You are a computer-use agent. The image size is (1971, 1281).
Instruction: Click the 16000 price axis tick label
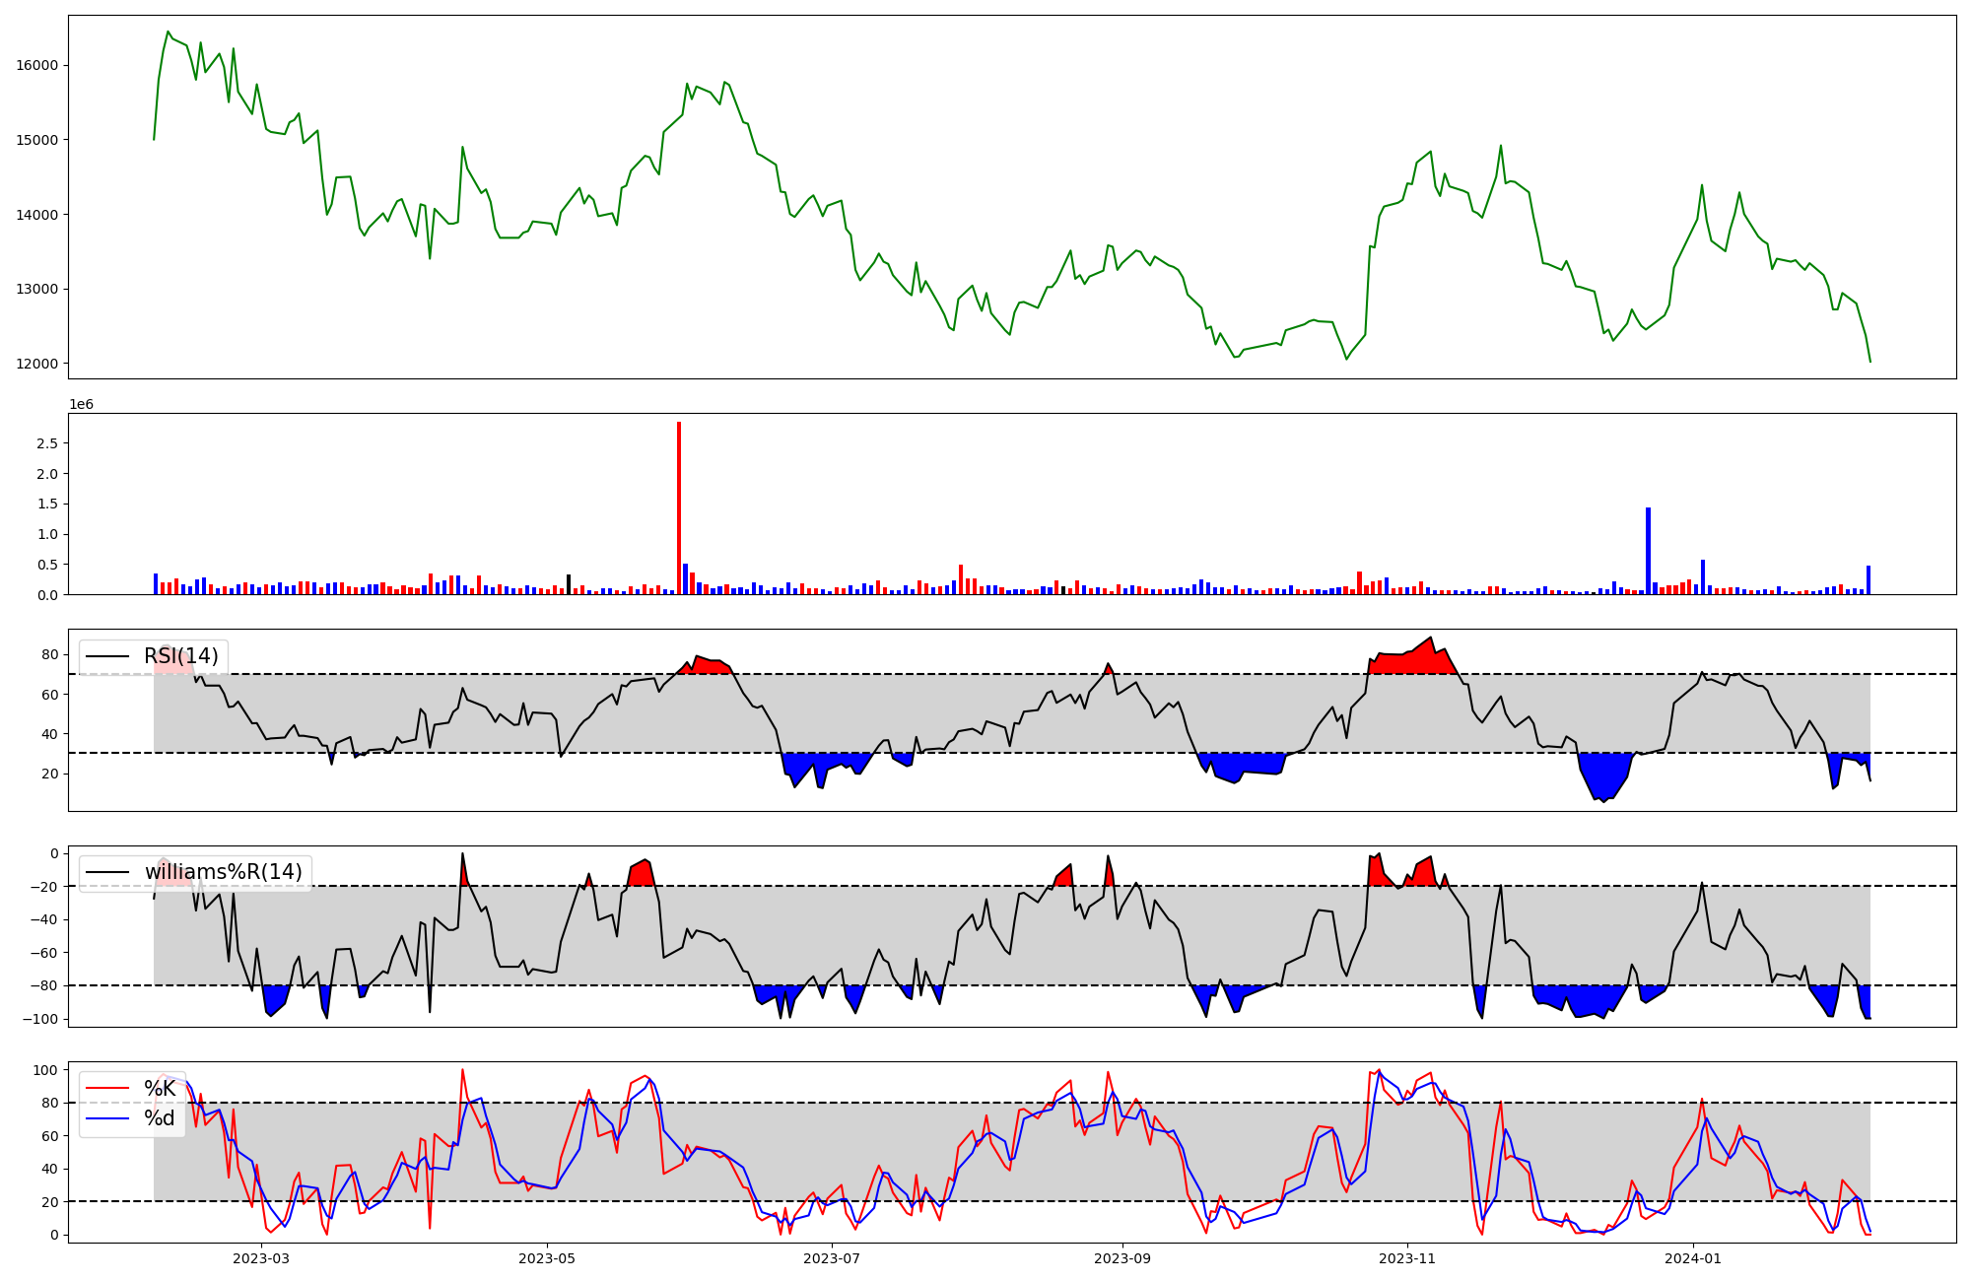(x=37, y=66)
